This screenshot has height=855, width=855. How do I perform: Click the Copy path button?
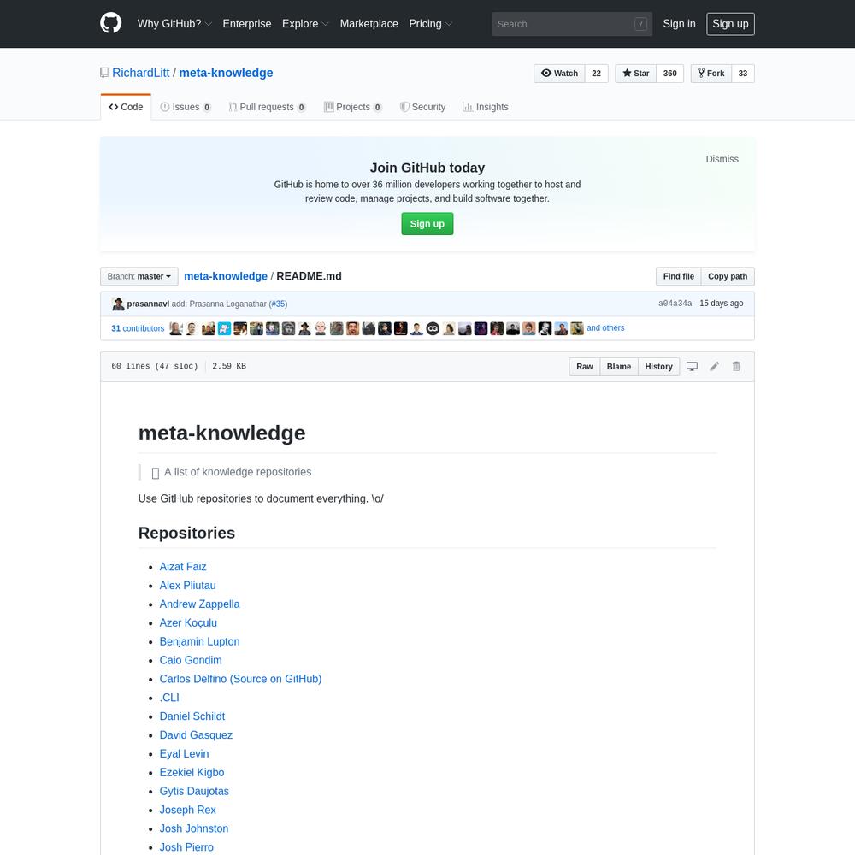pyautogui.click(x=728, y=276)
